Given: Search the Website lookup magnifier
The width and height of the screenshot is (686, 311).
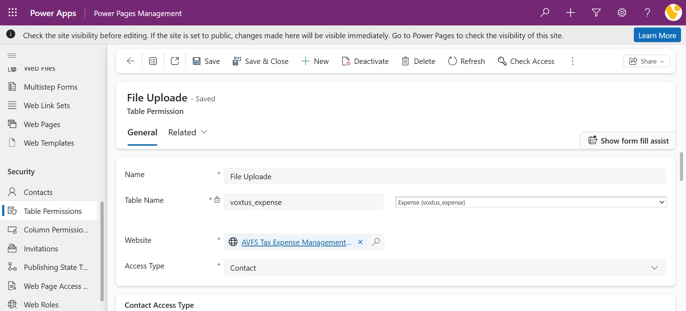Looking at the screenshot, I should [376, 242].
